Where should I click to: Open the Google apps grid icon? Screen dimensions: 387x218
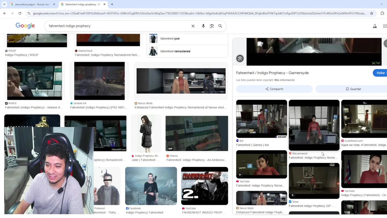[385, 26]
